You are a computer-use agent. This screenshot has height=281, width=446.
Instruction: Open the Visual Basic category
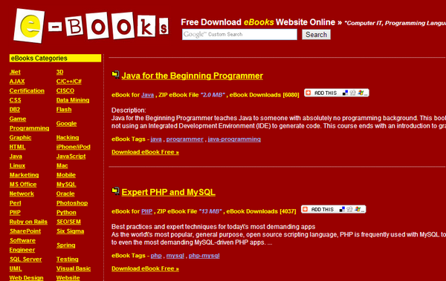[x=74, y=269]
